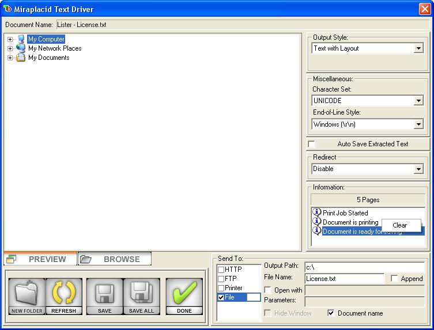
Task: Click the My Network Places icon
Action: tap(21, 48)
